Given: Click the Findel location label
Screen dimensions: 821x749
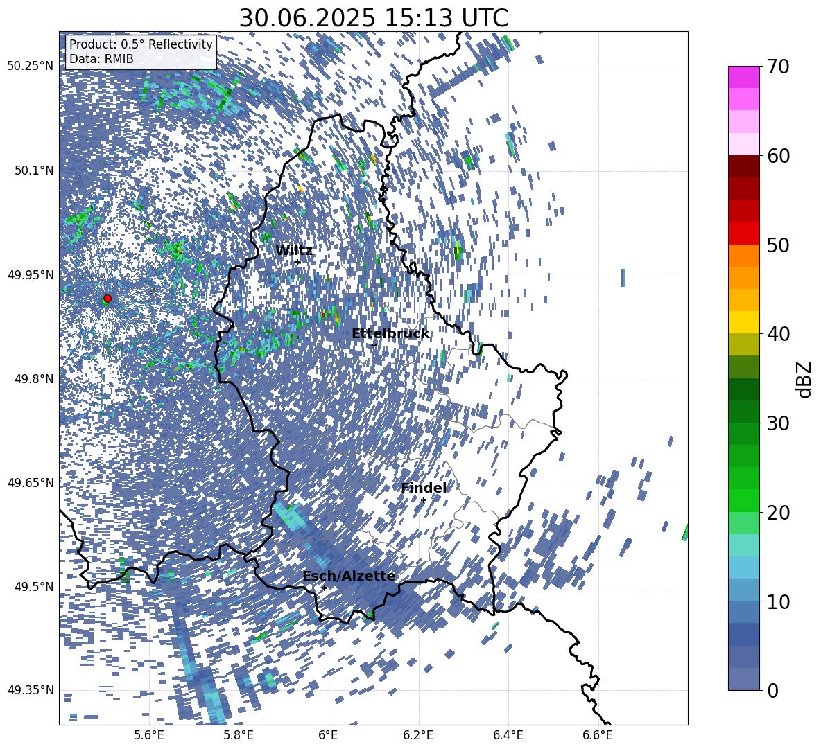Looking at the screenshot, I should tap(424, 488).
